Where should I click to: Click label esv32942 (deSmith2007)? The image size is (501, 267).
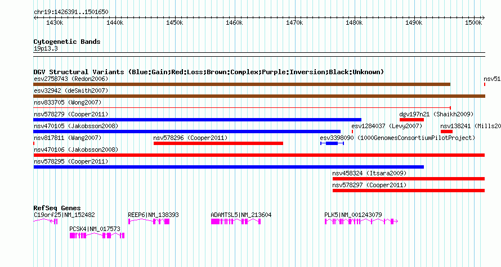point(71,90)
